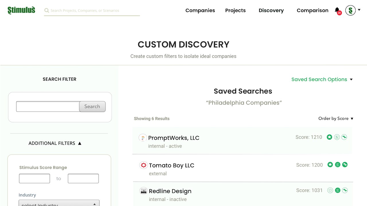Toggle the favorite star for Redline Design
The image size is (367, 206).
point(330,190)
